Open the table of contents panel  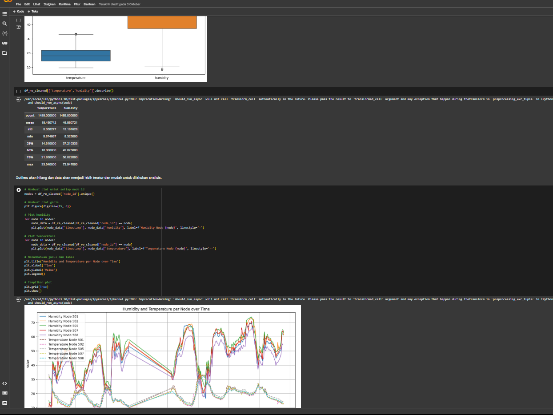[4, 14]
